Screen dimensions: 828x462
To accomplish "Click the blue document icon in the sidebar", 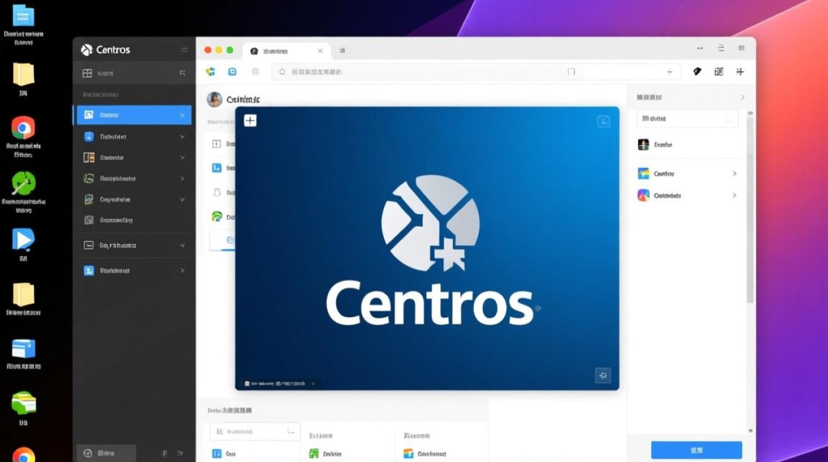I will [x=89, y=137].
